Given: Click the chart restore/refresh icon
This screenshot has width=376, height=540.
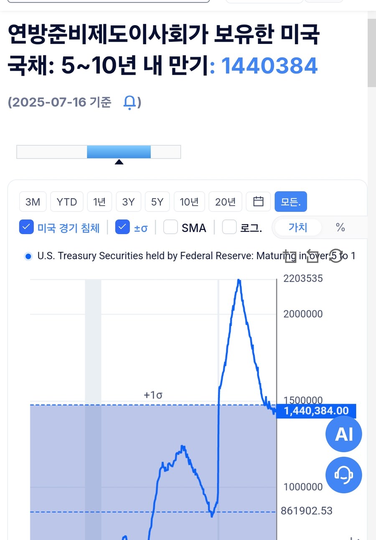Looking at the screenshot, I should 335,256.
